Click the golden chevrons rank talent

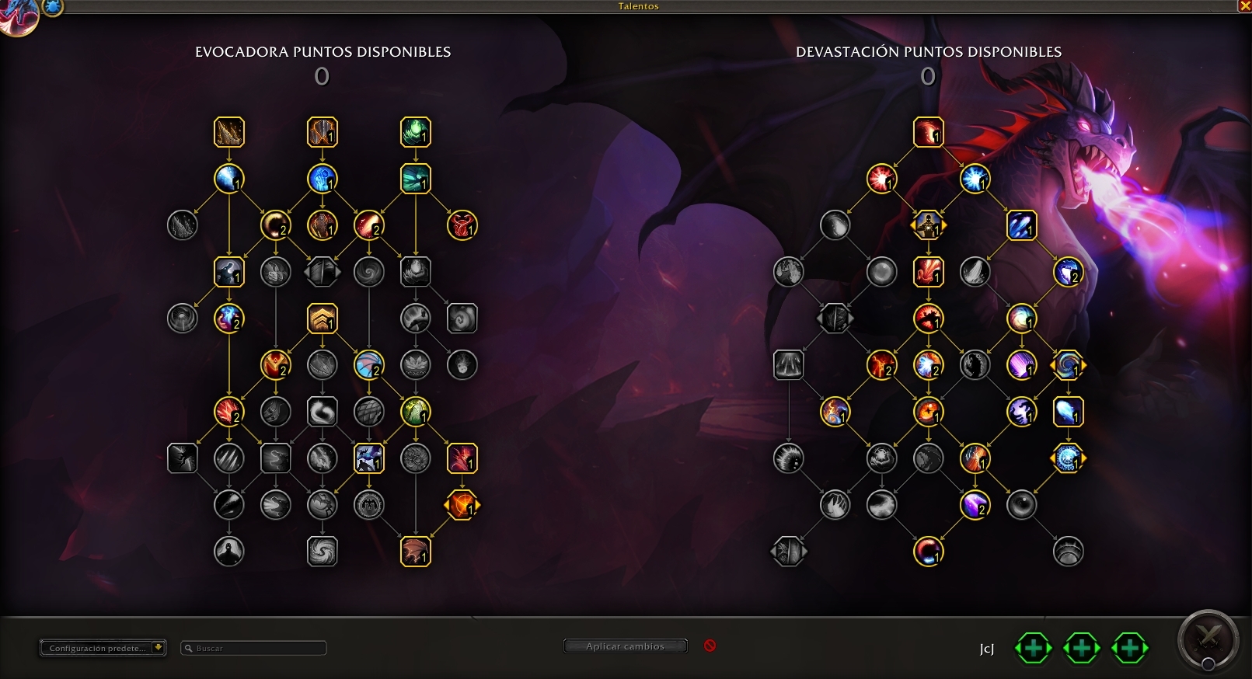(323, 319)
